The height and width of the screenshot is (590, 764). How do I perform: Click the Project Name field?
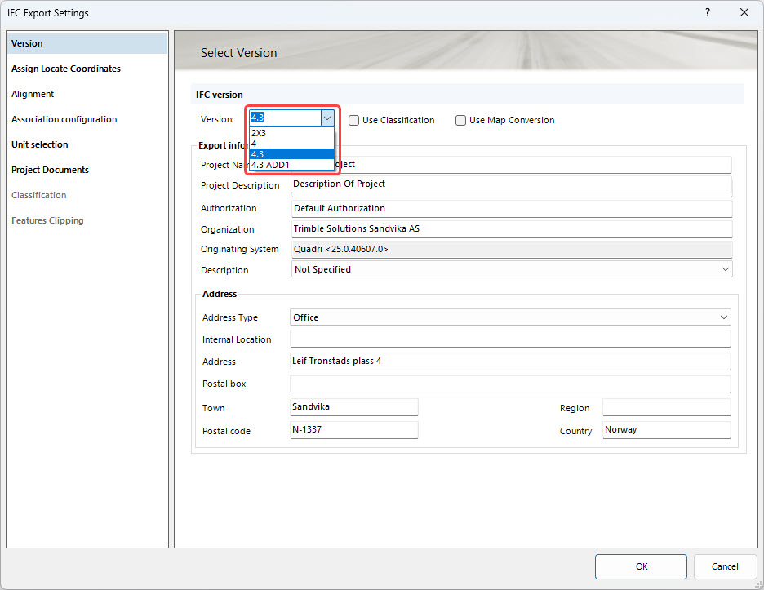534,165
